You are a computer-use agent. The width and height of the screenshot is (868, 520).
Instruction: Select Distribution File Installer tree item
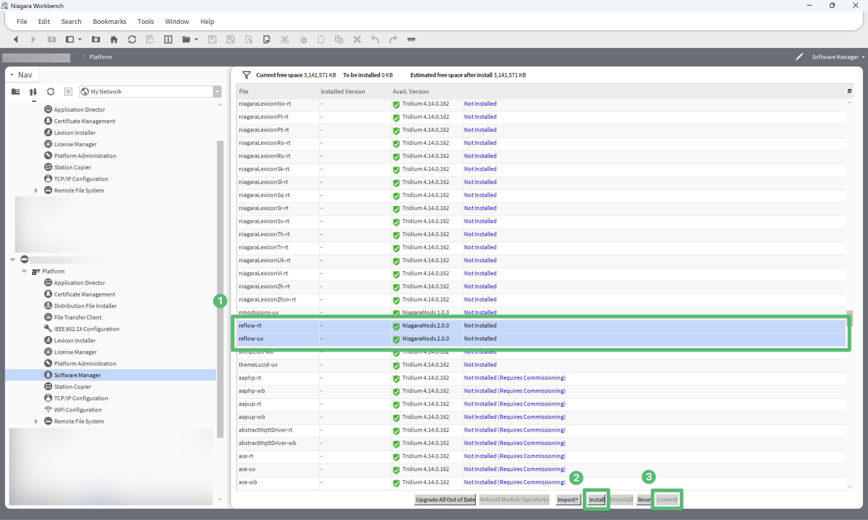pos(85,306)
